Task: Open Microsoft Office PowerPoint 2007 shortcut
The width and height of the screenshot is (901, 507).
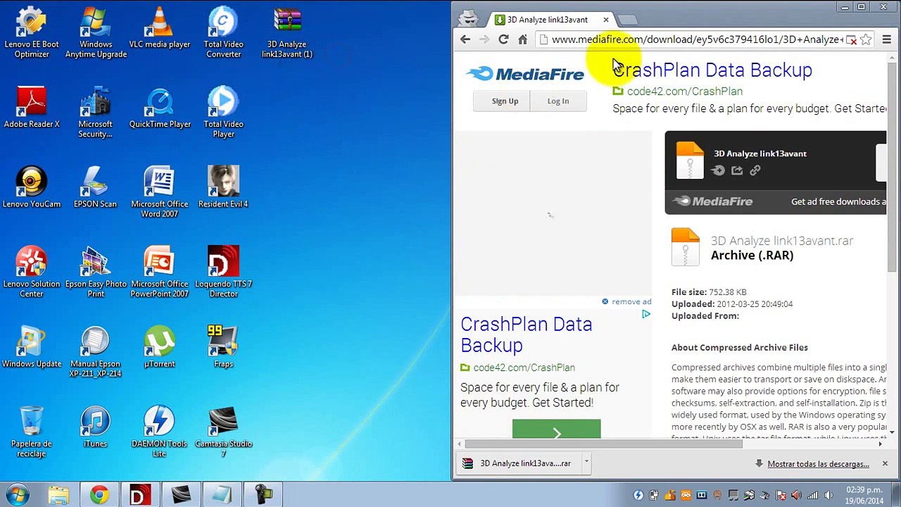Action: pos(160,273)
